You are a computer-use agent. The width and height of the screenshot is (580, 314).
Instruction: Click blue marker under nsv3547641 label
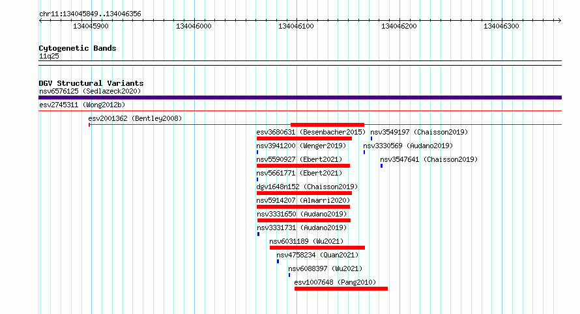coord(381,166)
